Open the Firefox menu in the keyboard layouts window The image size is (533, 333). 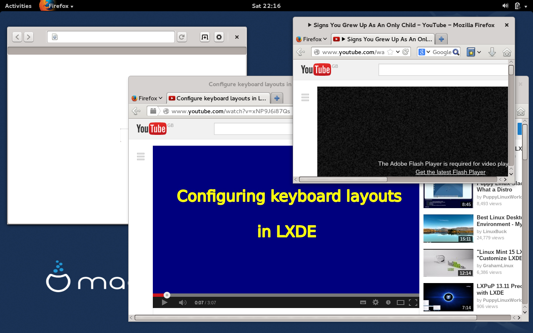pos(147,98)
